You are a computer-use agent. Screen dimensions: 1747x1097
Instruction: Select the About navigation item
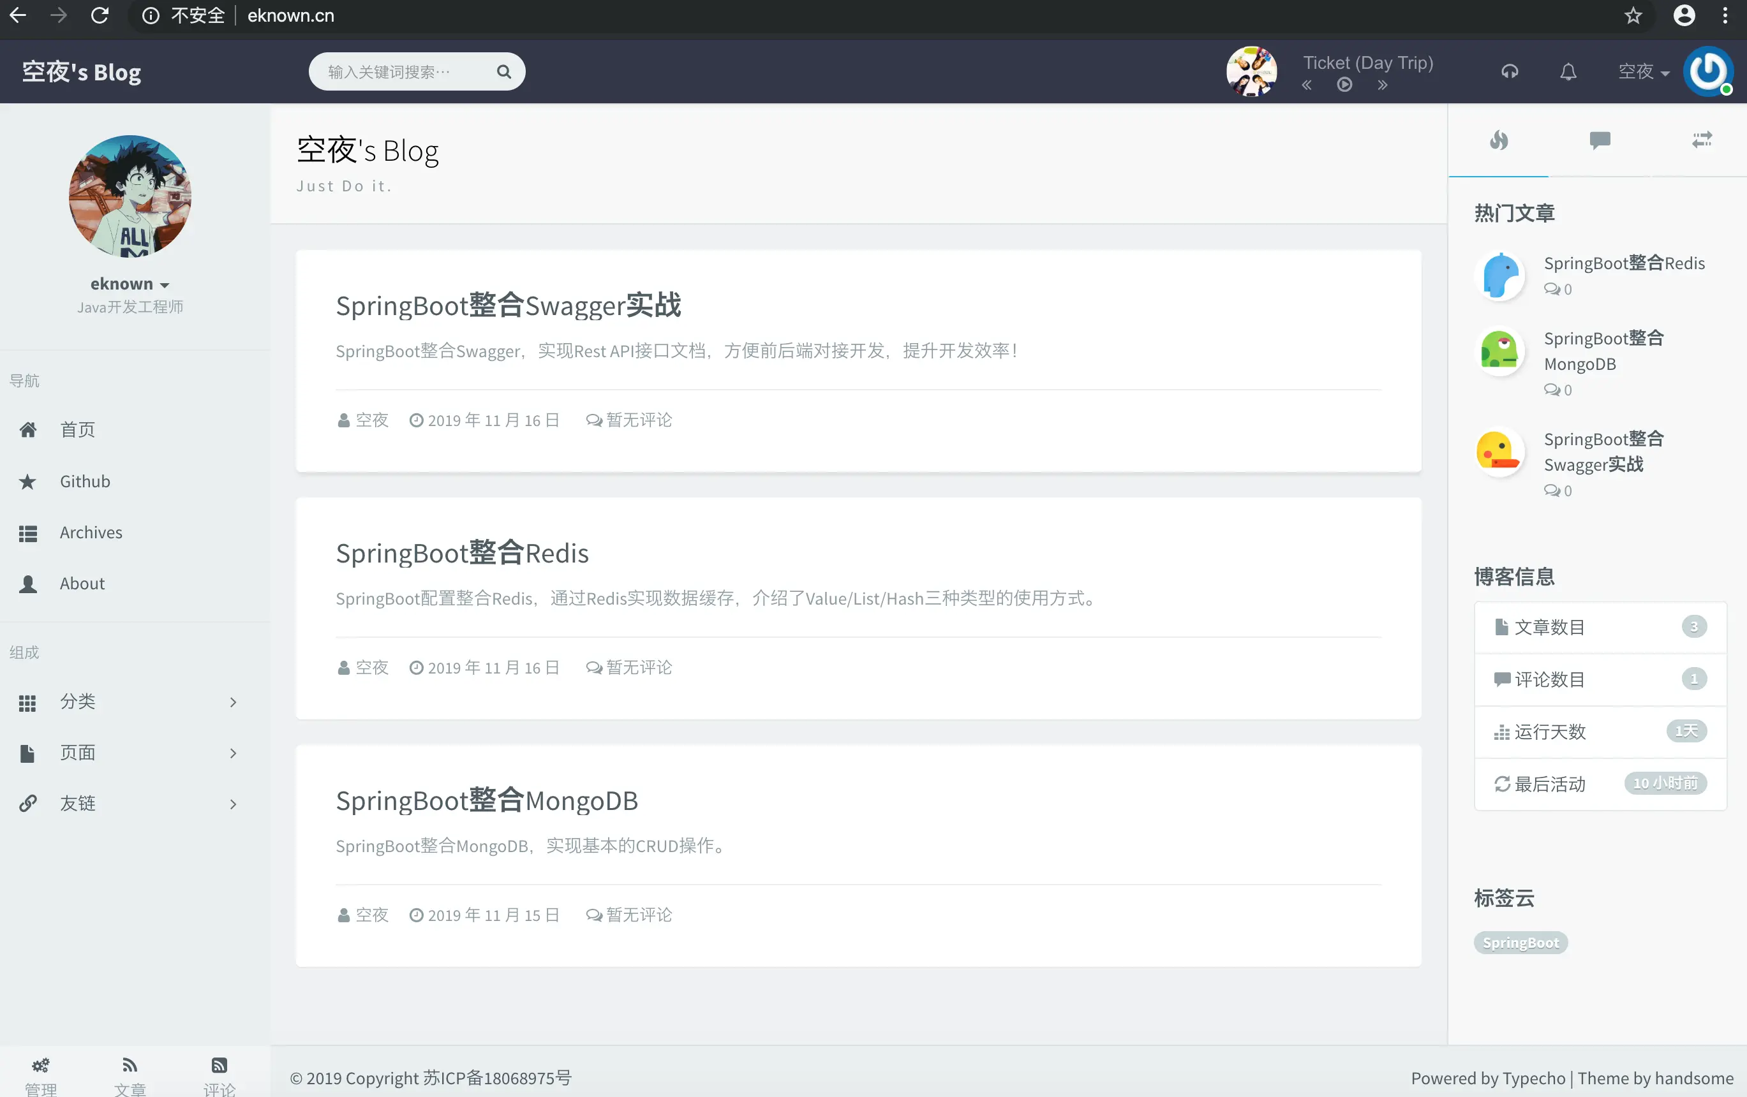pos(82,583)
